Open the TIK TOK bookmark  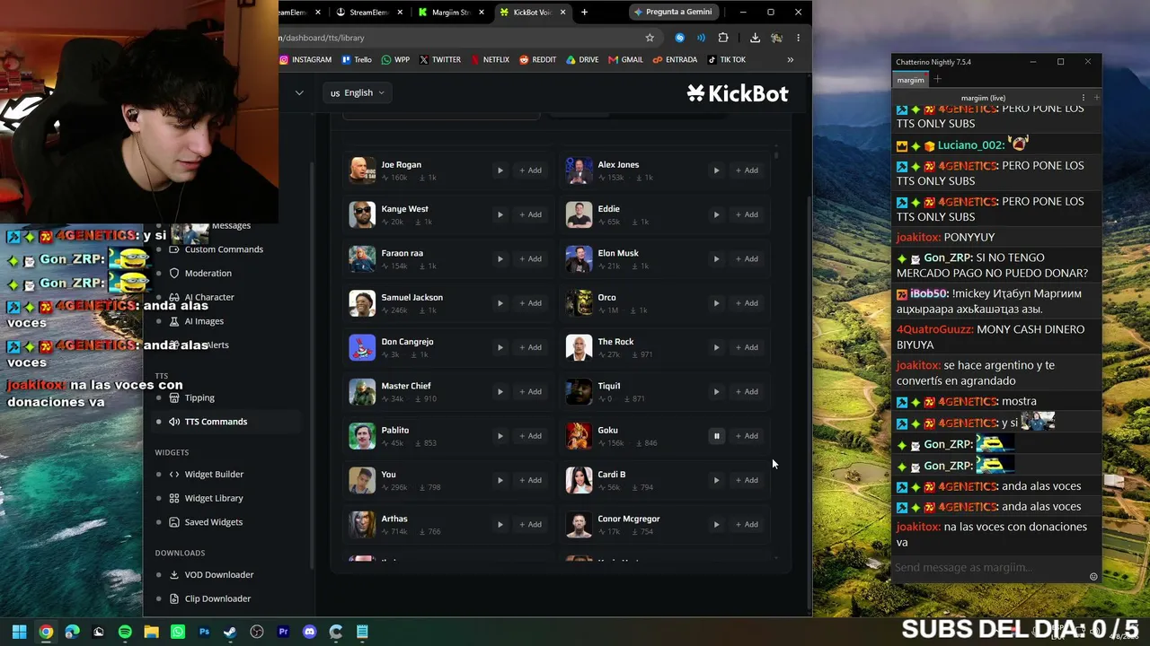click(x=727, y=60)
